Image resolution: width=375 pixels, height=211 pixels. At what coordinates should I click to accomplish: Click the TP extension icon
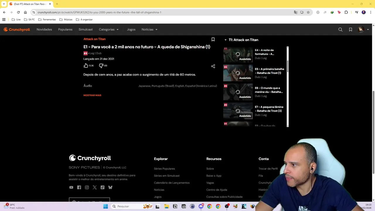pyautogui.click(x=339, y=12)
